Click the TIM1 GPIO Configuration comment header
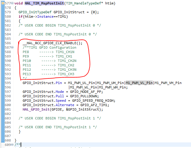 (x=50, y=47)
